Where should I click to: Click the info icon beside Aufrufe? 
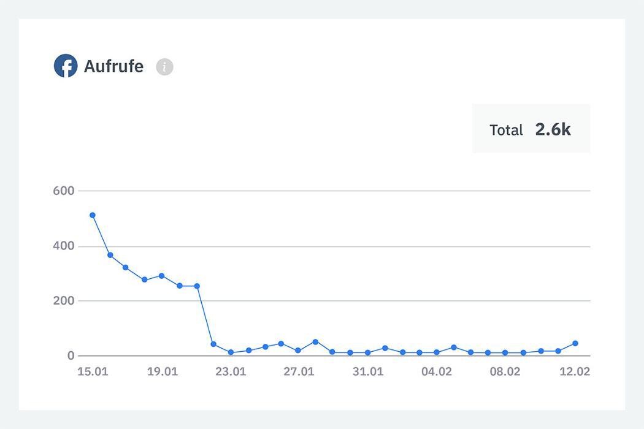[164, 67]
